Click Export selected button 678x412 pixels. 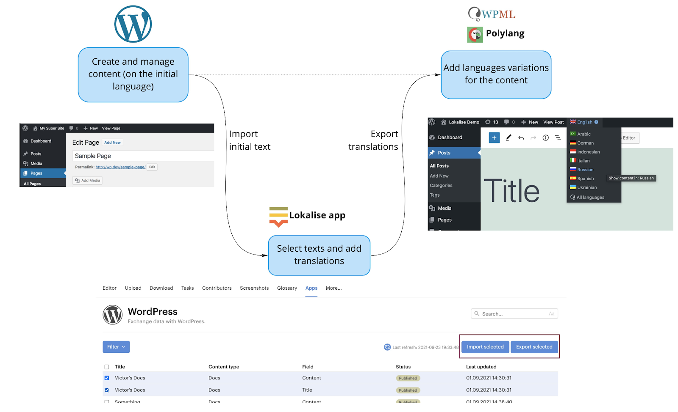(534, 347)
